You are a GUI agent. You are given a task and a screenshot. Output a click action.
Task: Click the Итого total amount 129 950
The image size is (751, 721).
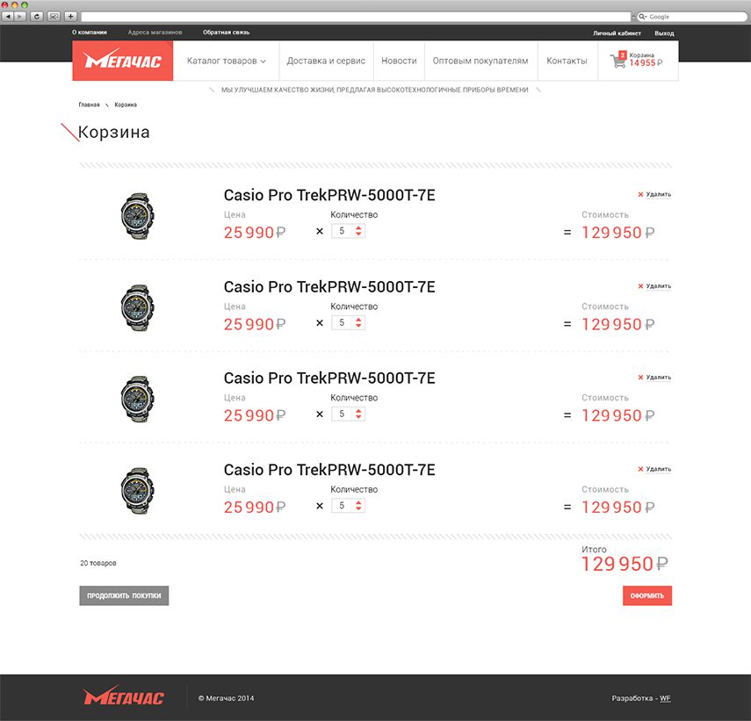tap(625, 564)
